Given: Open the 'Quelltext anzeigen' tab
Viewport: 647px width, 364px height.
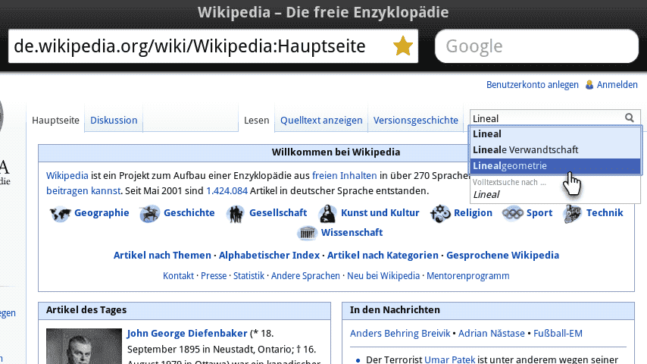Looking at the screenshot, I should 321,121.
